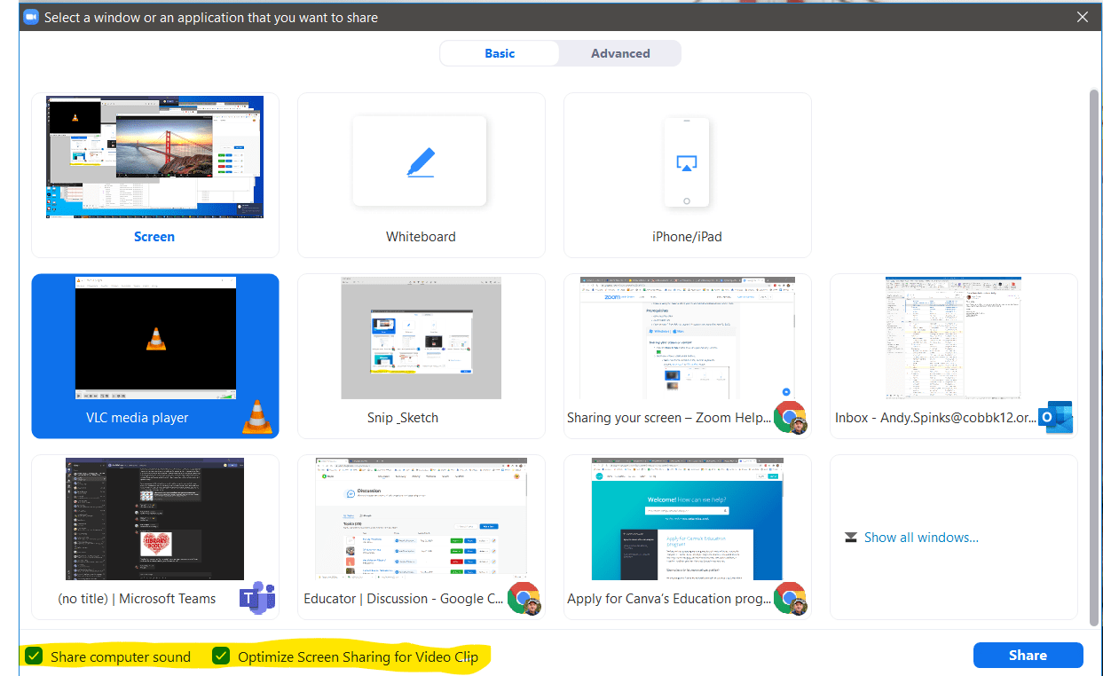Click the Inbox - Andy.Spinks label
This screenshot has height=676, width=1103.
(x=935, y=418)
